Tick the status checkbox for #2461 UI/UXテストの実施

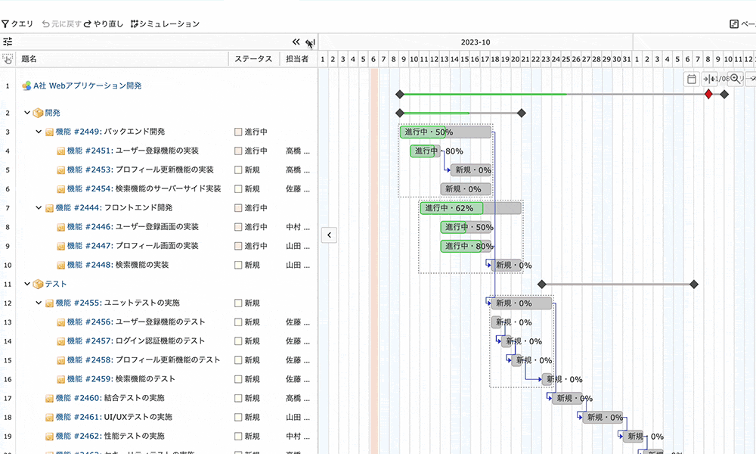pyautogui.click(x=238, y=418)
